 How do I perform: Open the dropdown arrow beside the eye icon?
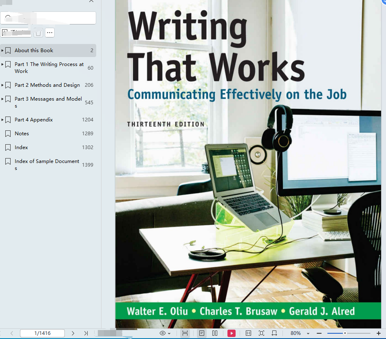pos(169,333)
